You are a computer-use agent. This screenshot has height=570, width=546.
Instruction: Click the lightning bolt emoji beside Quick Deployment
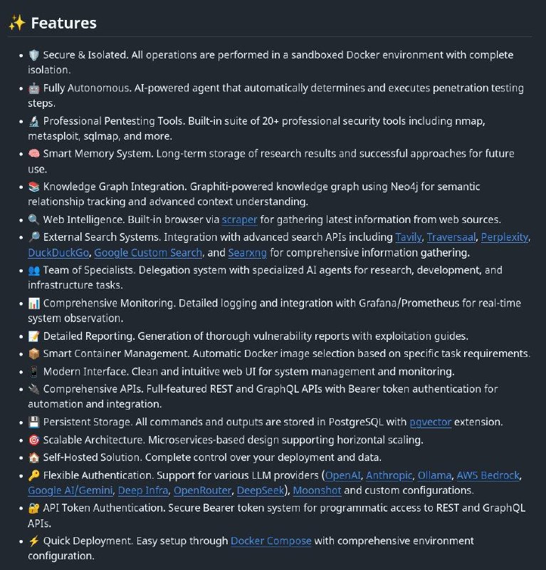34,541
